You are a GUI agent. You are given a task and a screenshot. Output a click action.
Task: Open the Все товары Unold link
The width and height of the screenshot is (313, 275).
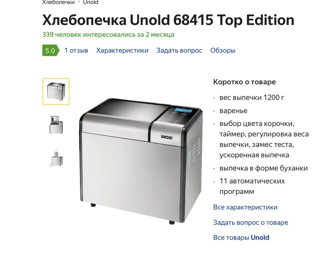pyautogui.click(x=241, y=237)
